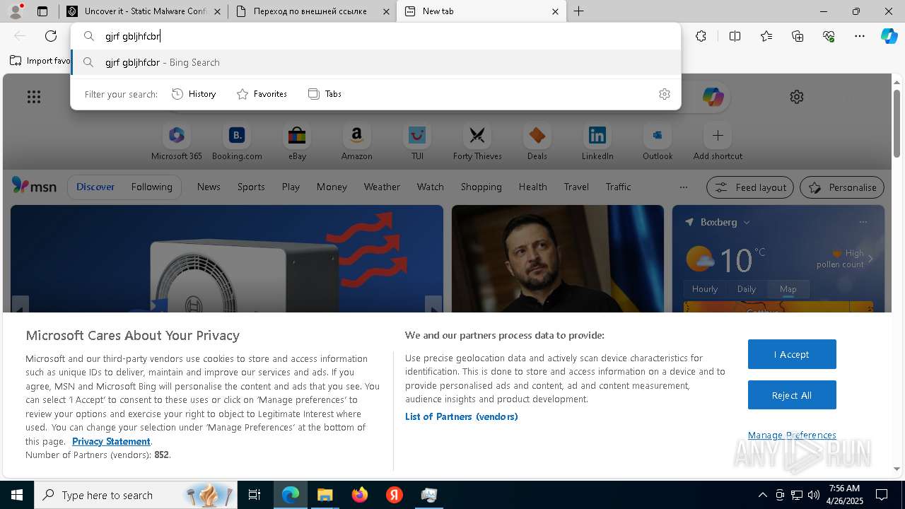Open weather card options menu

click(863, 222)
